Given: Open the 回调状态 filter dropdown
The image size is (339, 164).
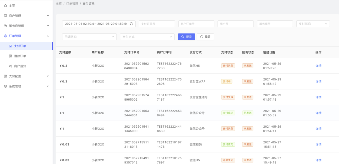Looking at the screenshot, I should click(89, 37).
